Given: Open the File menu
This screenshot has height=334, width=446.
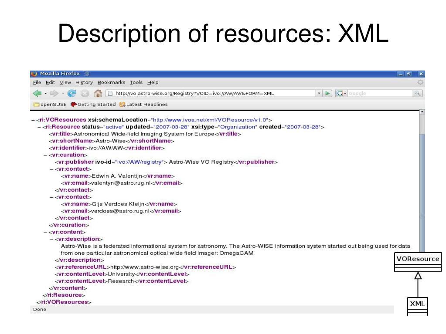Looking at the screenshot, I should click(37, 82).
